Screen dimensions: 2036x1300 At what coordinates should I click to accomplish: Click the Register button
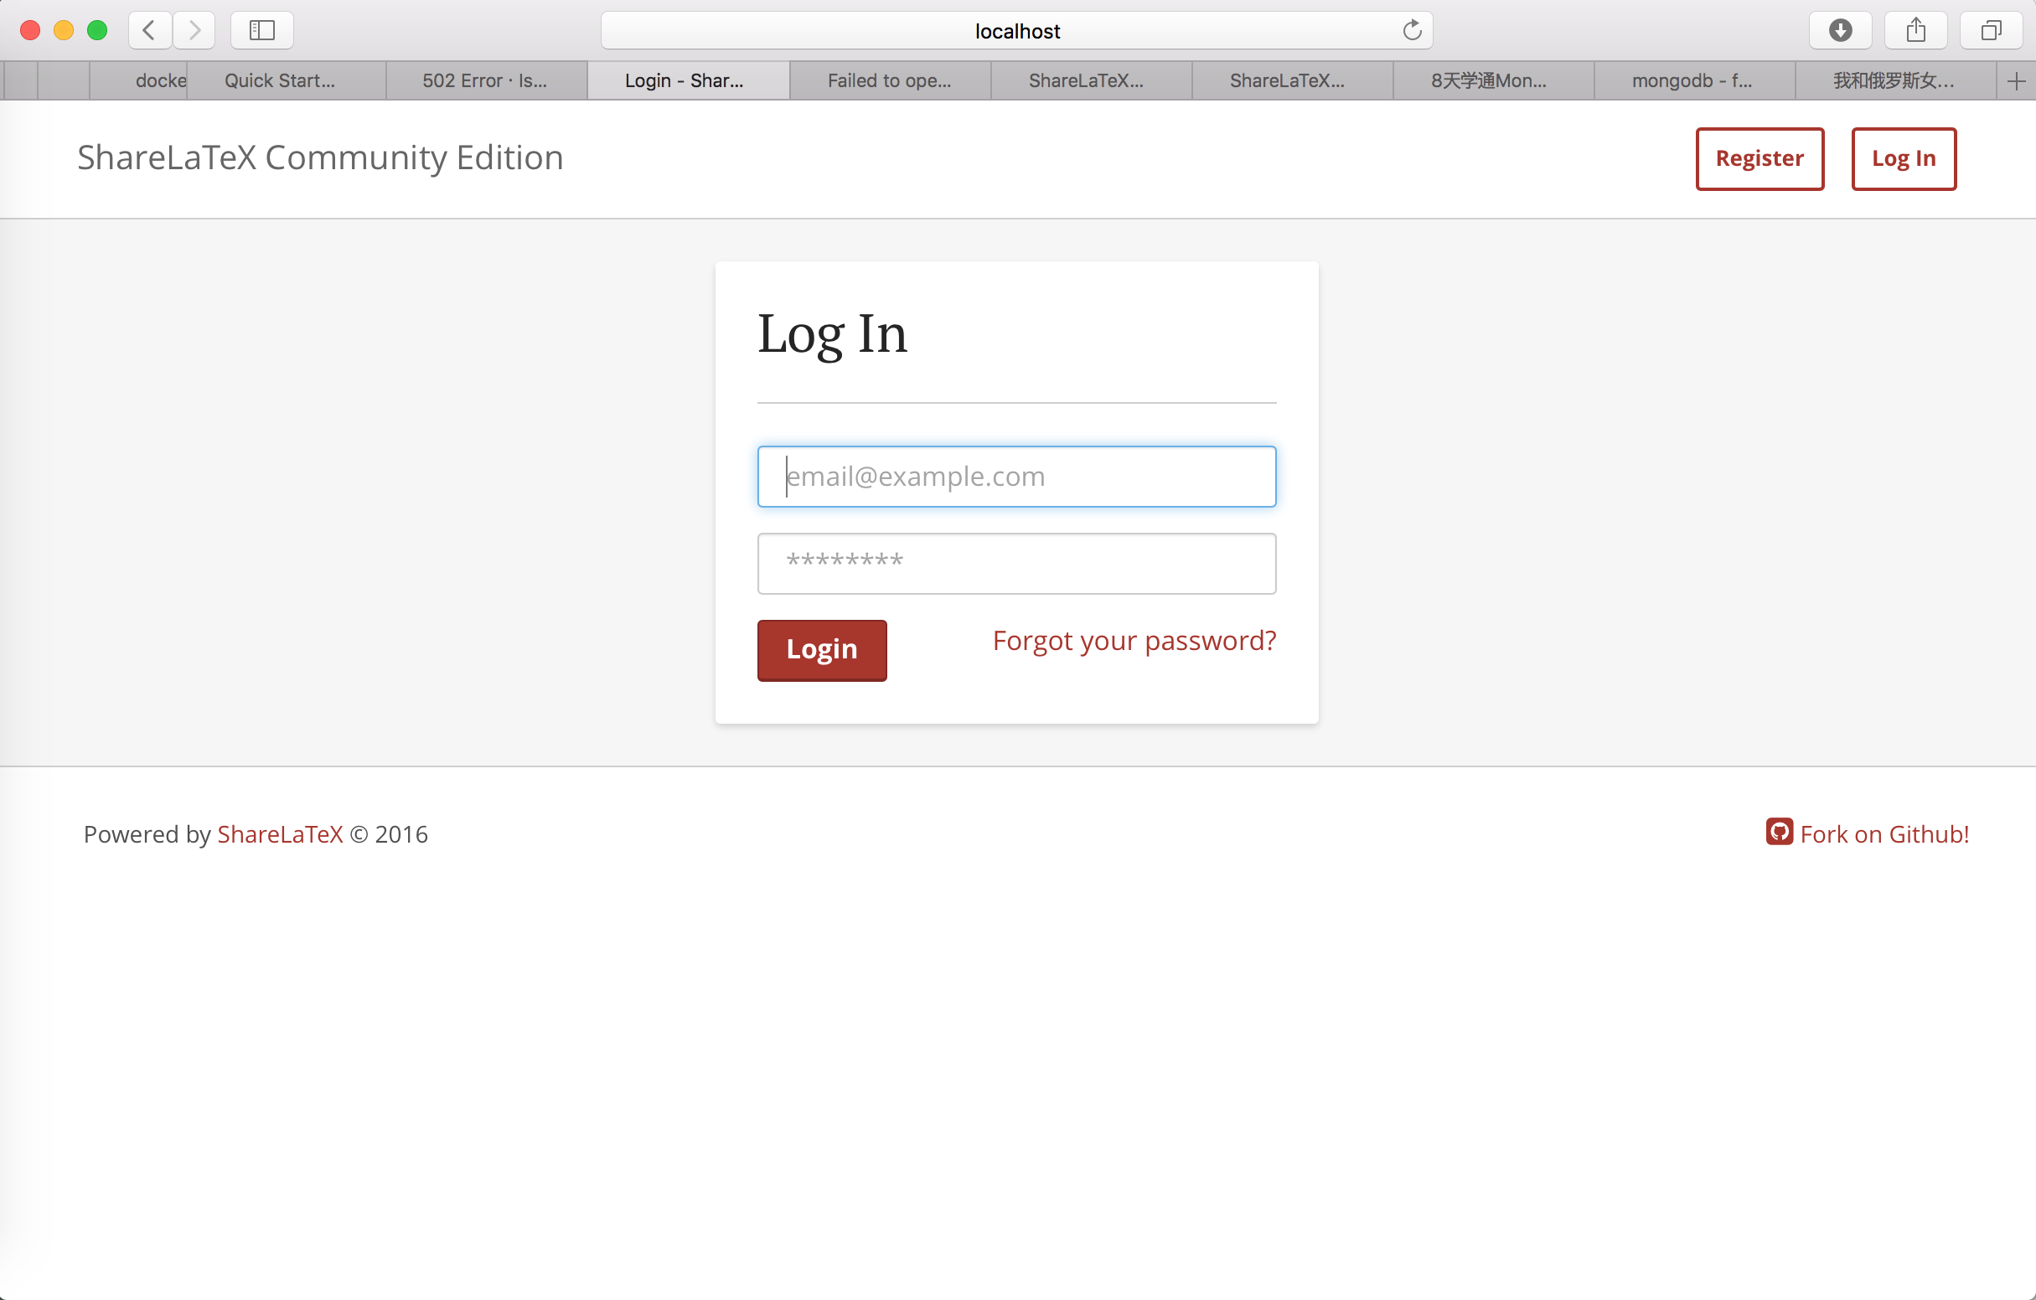click(1760, 159)
